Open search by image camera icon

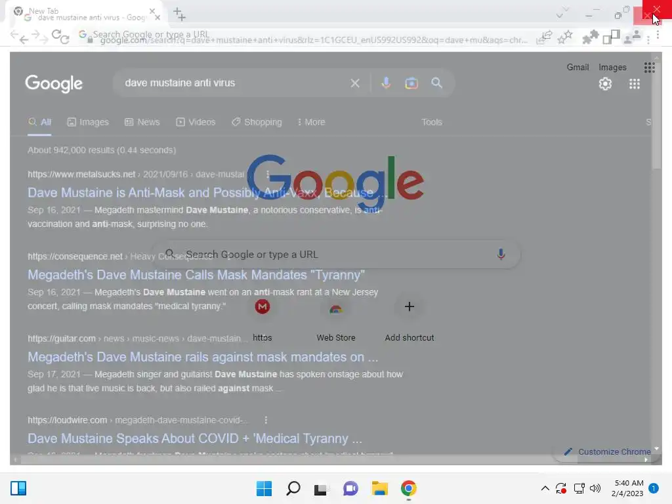(411, 83)
